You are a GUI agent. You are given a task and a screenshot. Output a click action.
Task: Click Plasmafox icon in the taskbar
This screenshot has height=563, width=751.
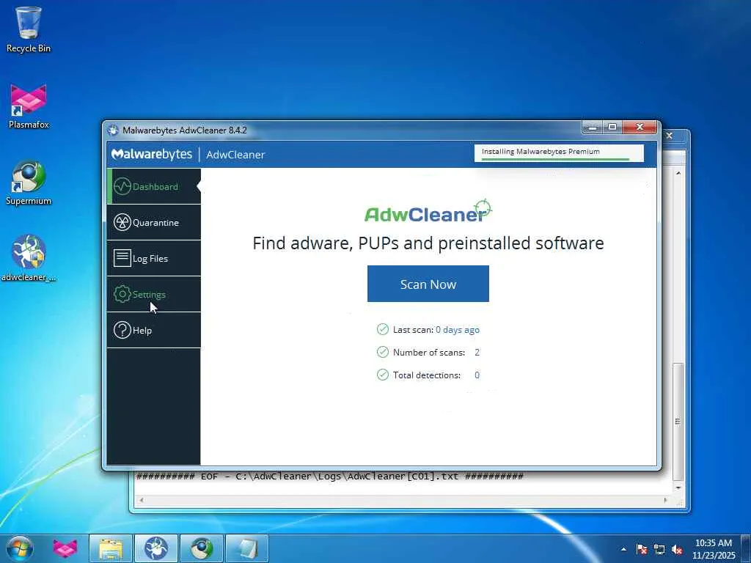[x=65, y=548]
